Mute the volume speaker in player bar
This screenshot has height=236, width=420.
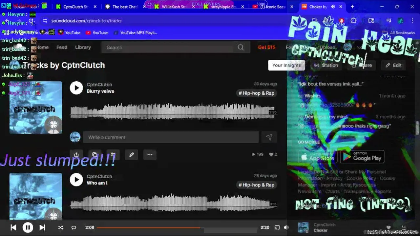coord(286,227)
